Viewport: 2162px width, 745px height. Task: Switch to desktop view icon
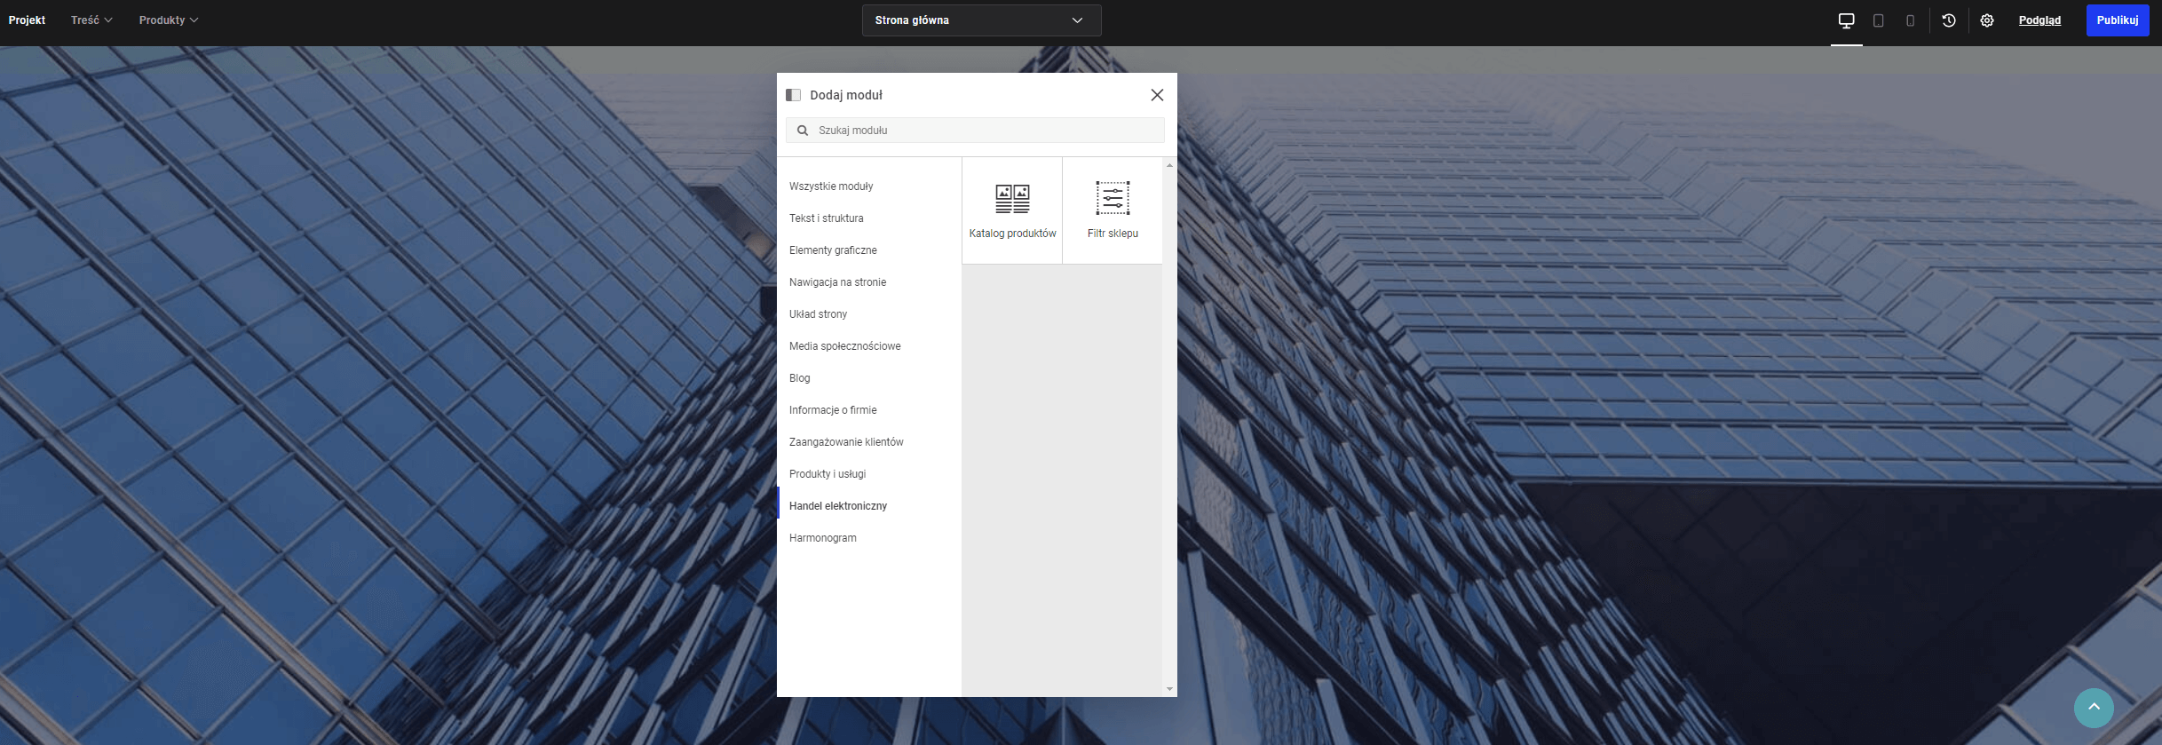[x=1847, y=20]
